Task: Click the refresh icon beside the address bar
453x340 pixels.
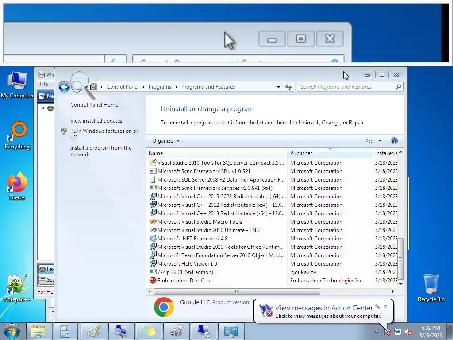Action: 288,87
